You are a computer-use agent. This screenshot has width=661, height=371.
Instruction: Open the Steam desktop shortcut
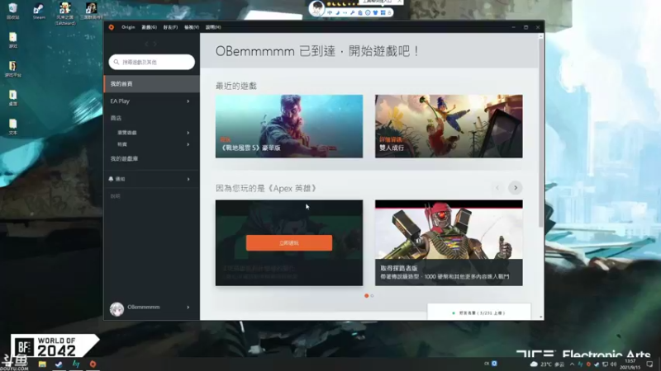[x=39, y=12]
